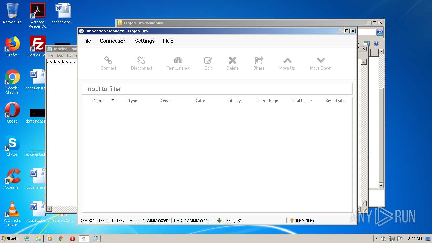432x243 pixels.
Task: Open the Recycle Bin desktop icon
Action: (x=12, y=13)
